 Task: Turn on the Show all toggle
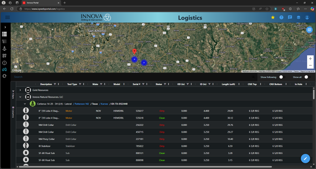coord(307,77)
